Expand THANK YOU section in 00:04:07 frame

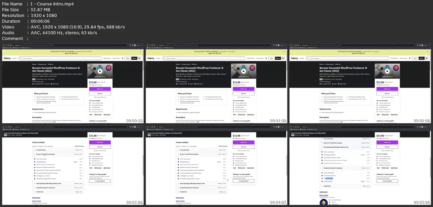tap(202, 192)
